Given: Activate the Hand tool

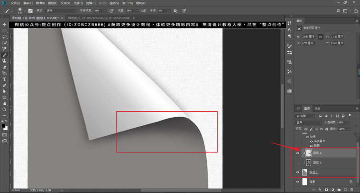Looking at the screenshot, I should tap(4, 103).
